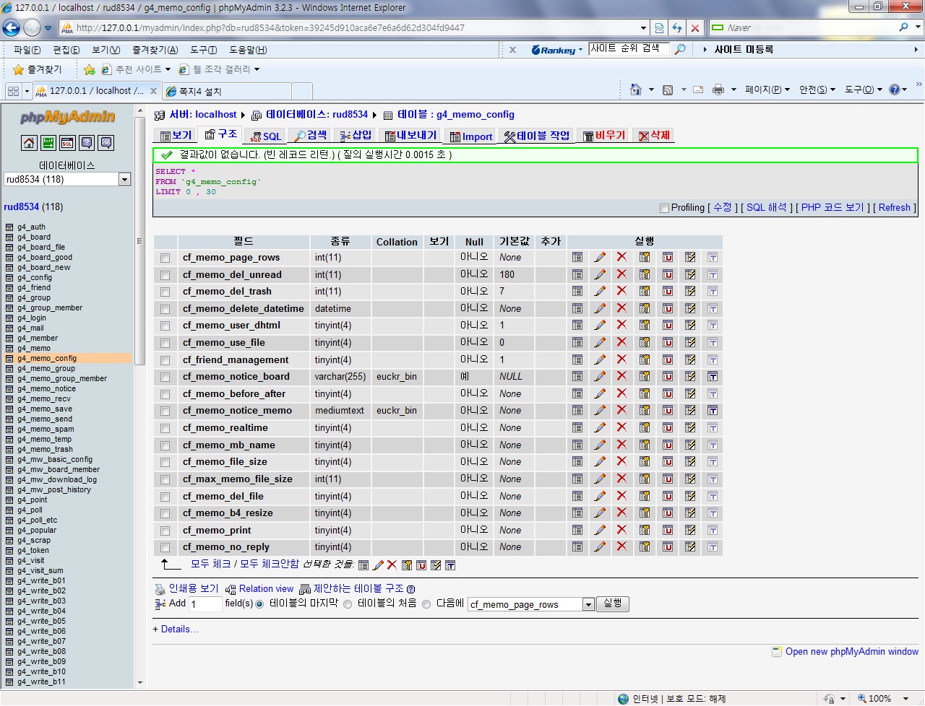
Task: Delete the cf_memo_use_file field with red X
Action: (621, 342)
